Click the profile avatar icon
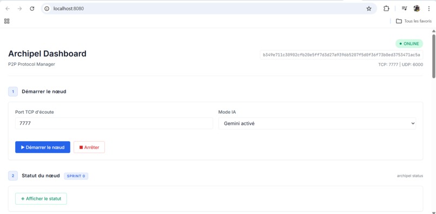Viewport: 436px width, 214px height. click(417, 9)
